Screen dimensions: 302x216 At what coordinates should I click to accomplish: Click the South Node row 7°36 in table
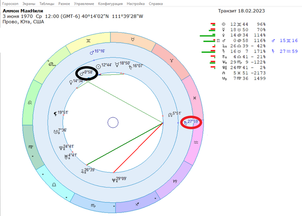[244, 78]
